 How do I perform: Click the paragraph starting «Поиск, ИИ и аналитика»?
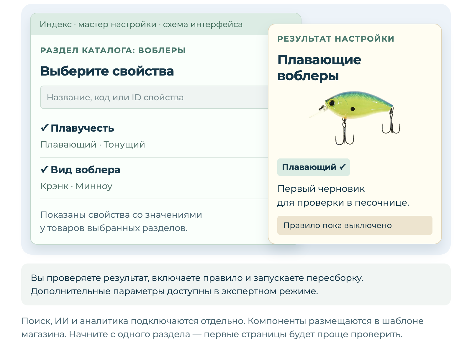[223, 328]
